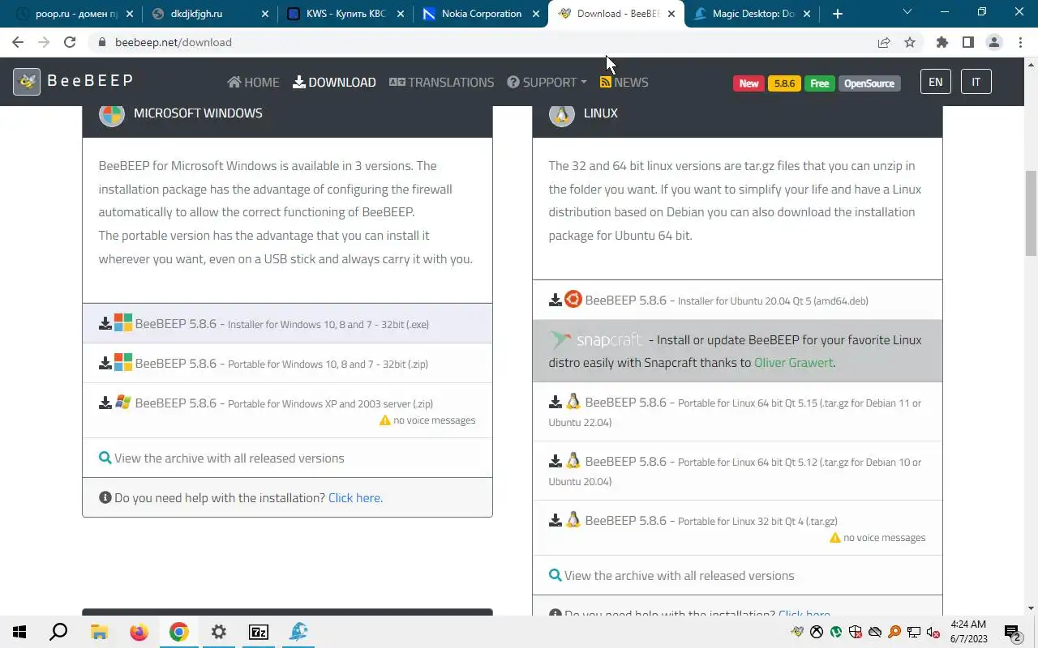Switch to dkdjkfjgh.ru browser tab
Screen dimensions: 1038x648
(208, 14)
